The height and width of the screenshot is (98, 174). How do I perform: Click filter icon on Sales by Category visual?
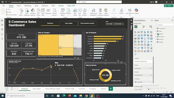[x=75, y=58]
